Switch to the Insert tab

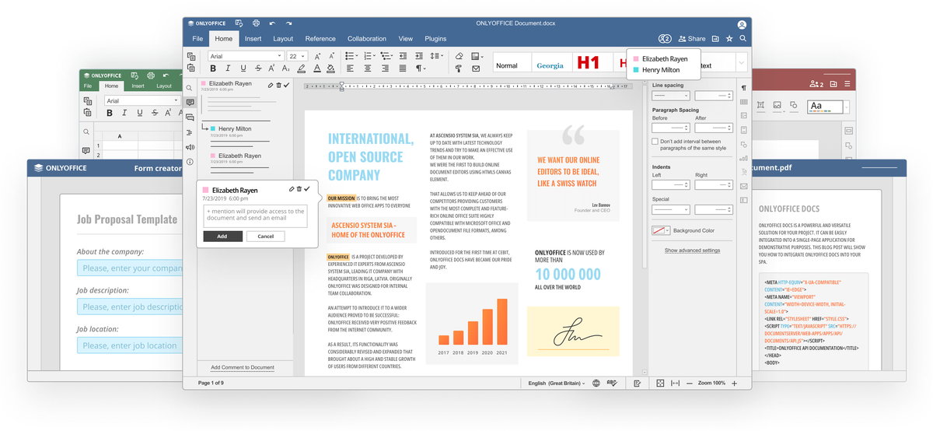pyautogui.click(x=253, y=39)
